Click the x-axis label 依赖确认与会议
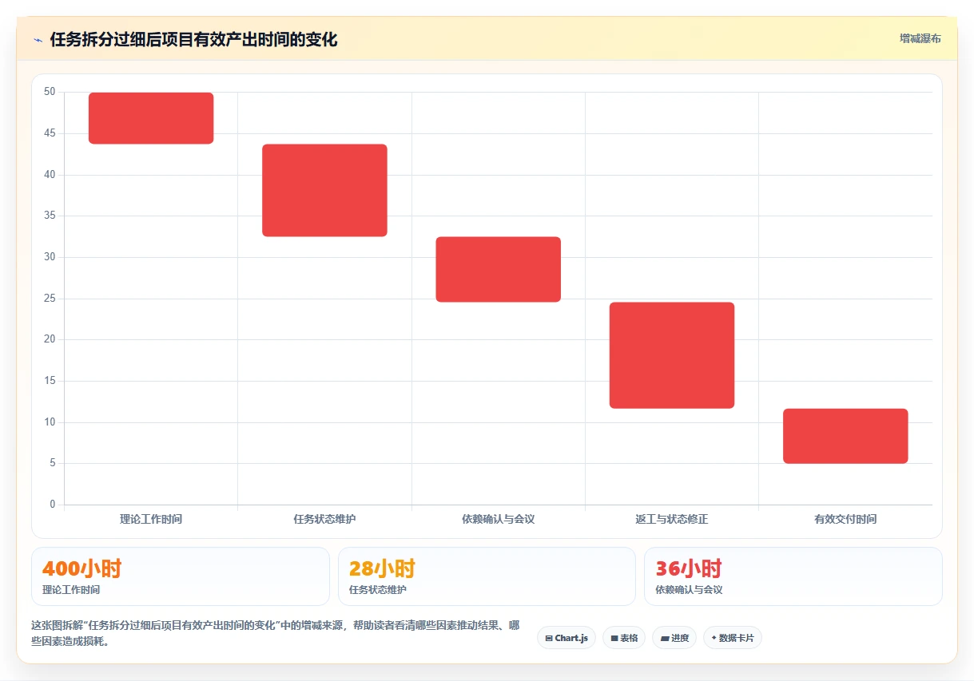 click(498, 519)
